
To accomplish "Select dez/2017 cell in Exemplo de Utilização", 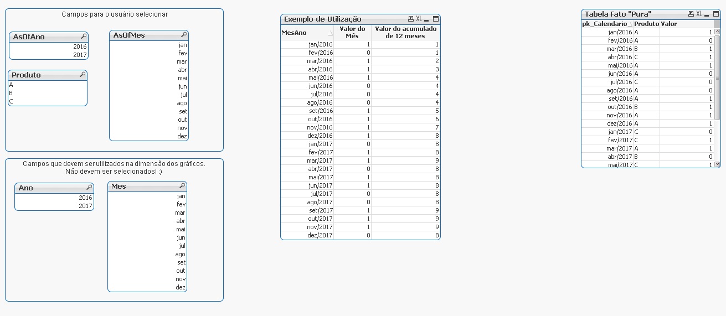I will click(307, 235).
